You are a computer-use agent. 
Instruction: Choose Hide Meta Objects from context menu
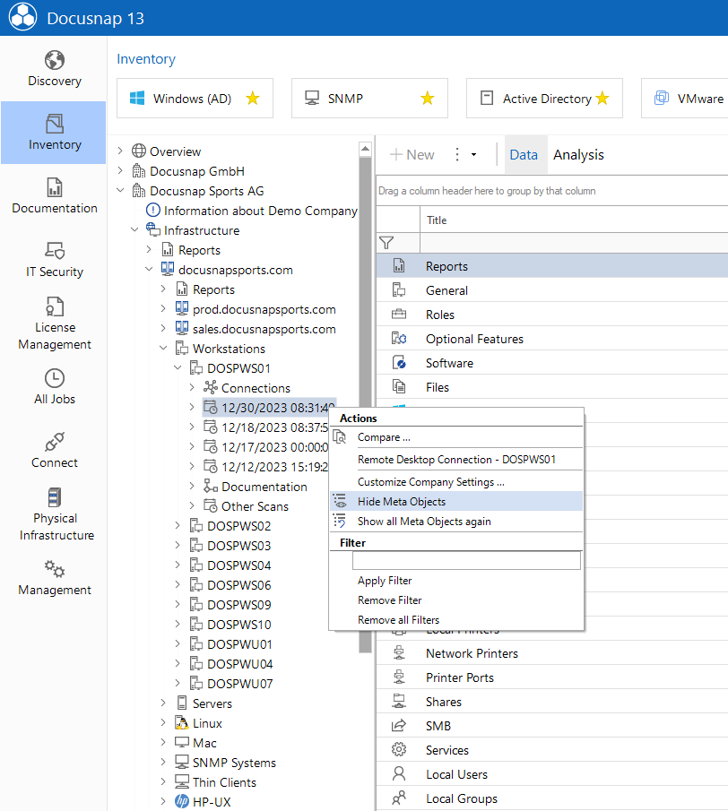tap(456, 501)
